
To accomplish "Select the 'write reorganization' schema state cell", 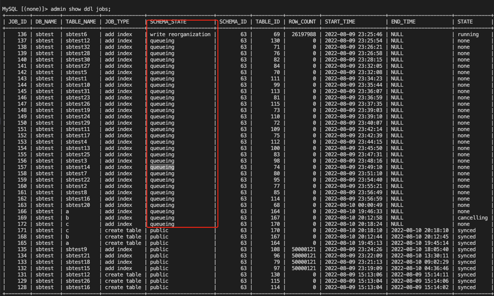I will coord(180,35).
